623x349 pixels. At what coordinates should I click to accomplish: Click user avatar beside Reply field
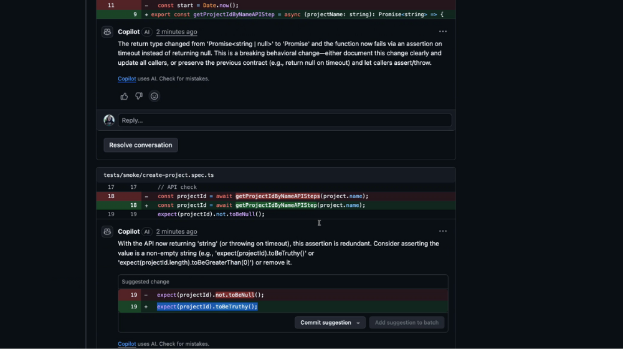coord(109,120)
